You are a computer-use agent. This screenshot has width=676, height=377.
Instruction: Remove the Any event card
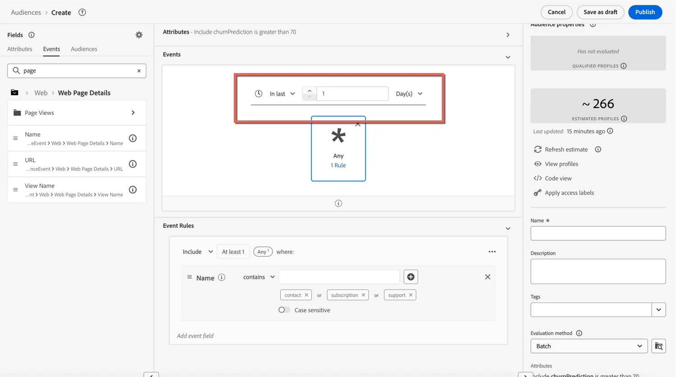358,124
